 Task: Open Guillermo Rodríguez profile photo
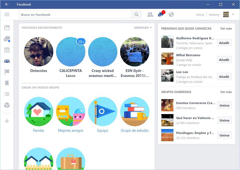click(167, 42)
